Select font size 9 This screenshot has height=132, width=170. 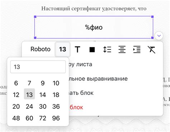[x=43, y=83]
